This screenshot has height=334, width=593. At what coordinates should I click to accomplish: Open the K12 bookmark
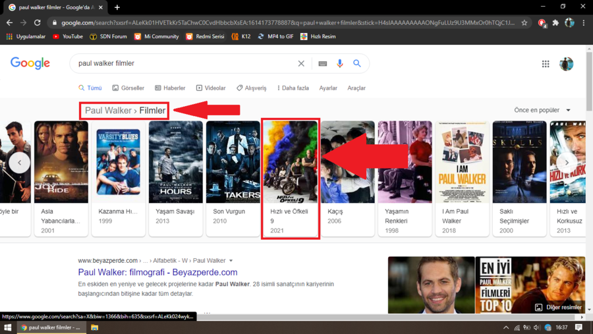pyautogui.click(x=241, y=36)
